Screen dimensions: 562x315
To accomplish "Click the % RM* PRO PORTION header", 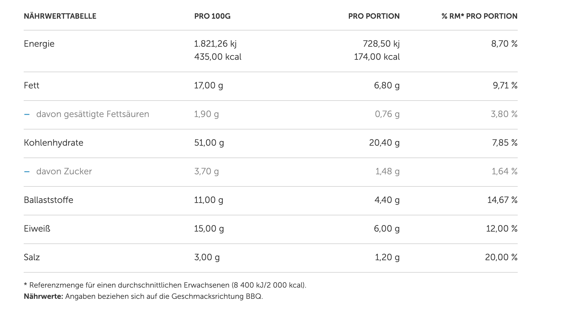I will [x=479, y=16].
